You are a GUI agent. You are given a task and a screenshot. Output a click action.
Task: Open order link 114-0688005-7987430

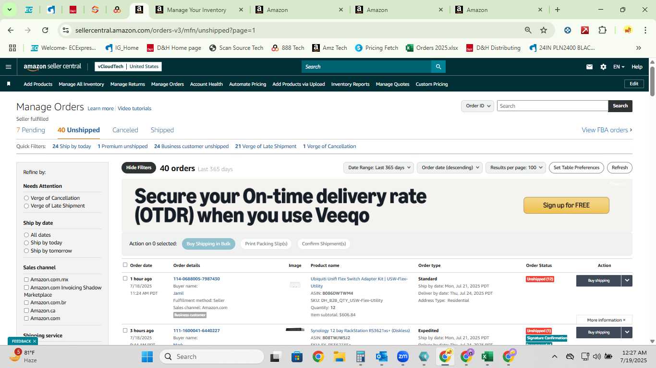(196, 279)
